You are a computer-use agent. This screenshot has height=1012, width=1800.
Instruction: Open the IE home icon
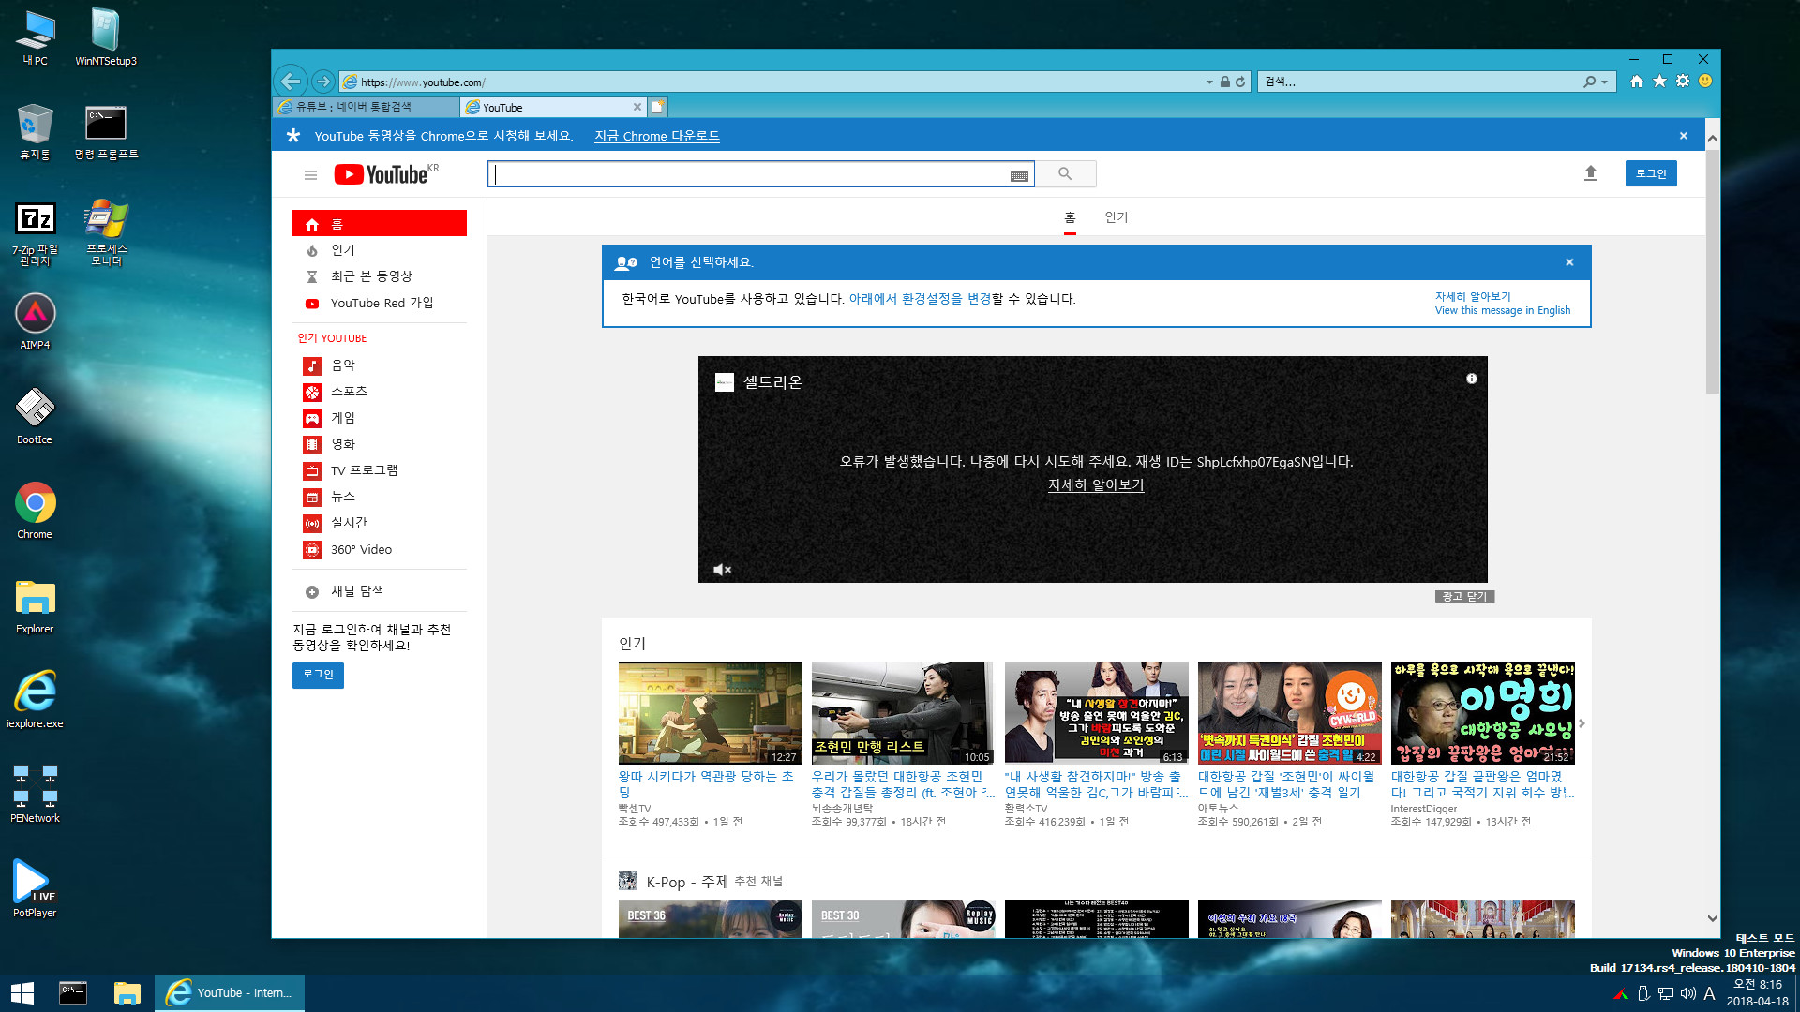(1637, 82)
